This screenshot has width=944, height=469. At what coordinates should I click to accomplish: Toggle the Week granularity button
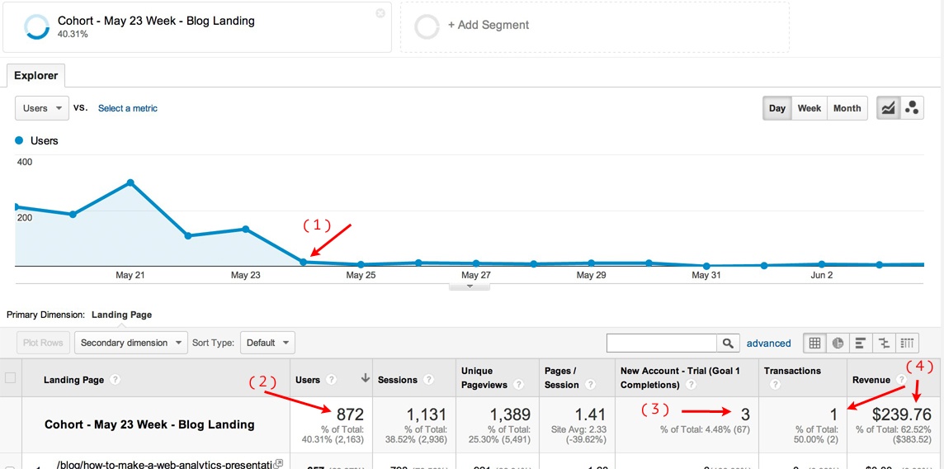point(809,108)
